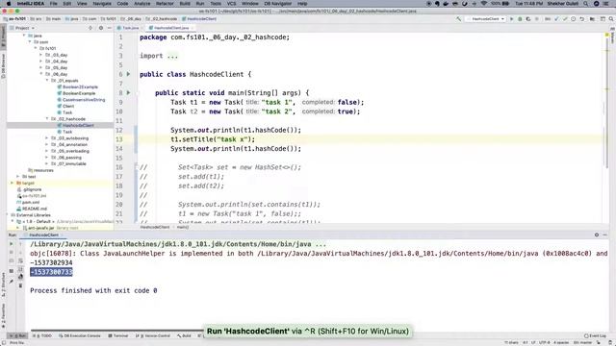Click the Stop square icon in Run panel
Viewport: 616px width, 346px height.
pos(11,253)
